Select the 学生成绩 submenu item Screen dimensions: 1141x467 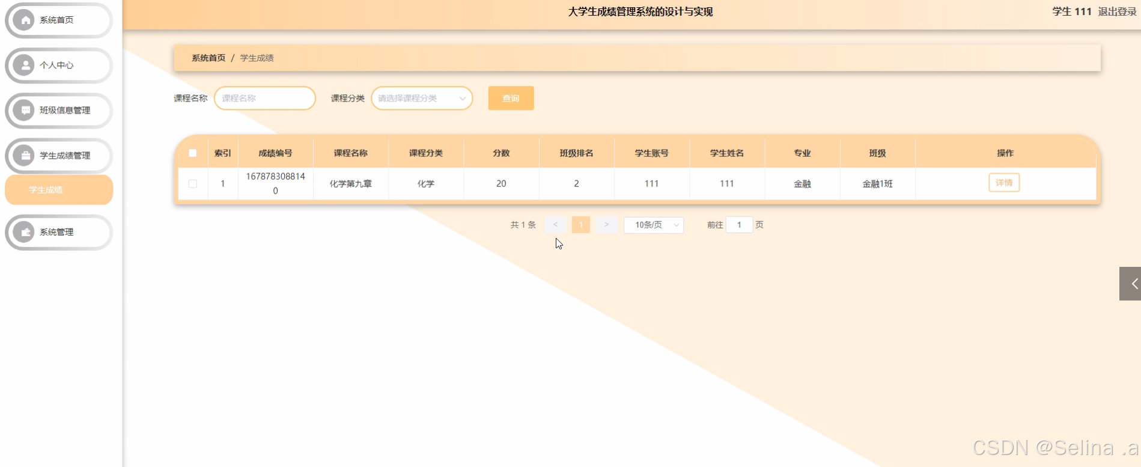pos(59,190)
